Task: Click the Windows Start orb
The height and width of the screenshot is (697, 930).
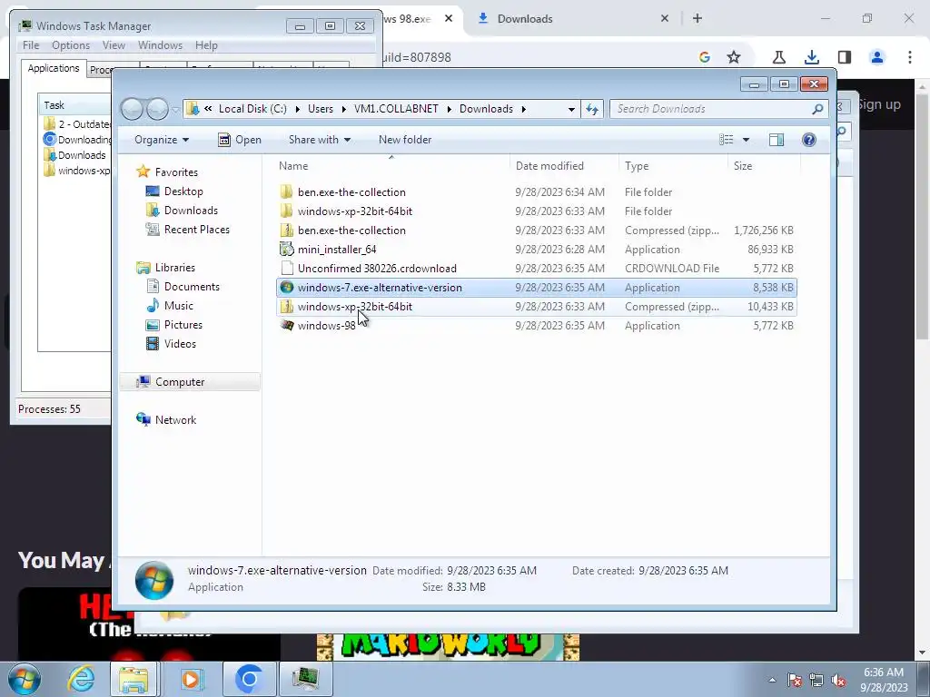Action: coord(25,679)
